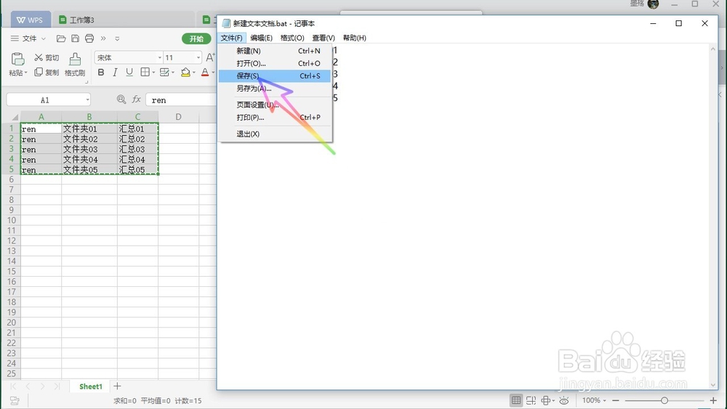The image size is (727, 409).
Task: Switch to page break view in status bar
Action: (531, 400)
